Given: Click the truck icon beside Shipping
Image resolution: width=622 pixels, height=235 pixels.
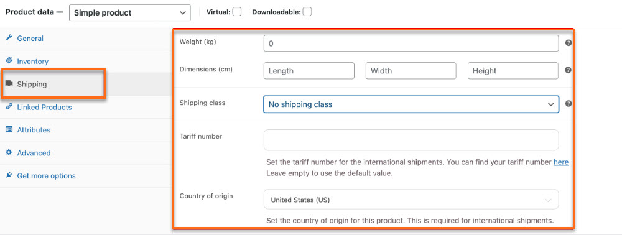Looking at the screenshot, I should coord(9,84).
